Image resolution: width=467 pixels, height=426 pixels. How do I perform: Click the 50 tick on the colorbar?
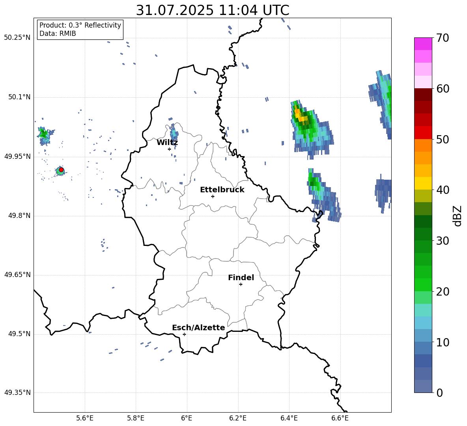[x=442, y=139]
